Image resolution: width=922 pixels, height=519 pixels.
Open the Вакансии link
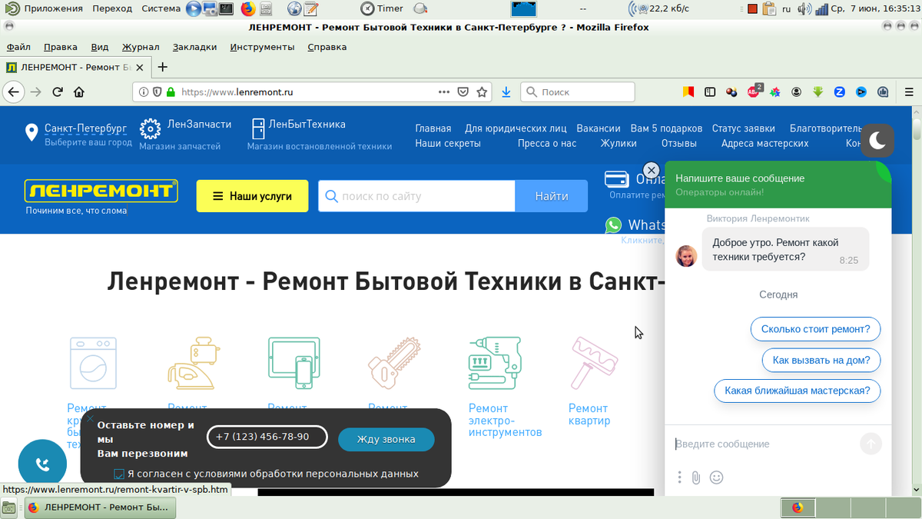(x=599, y=128)
